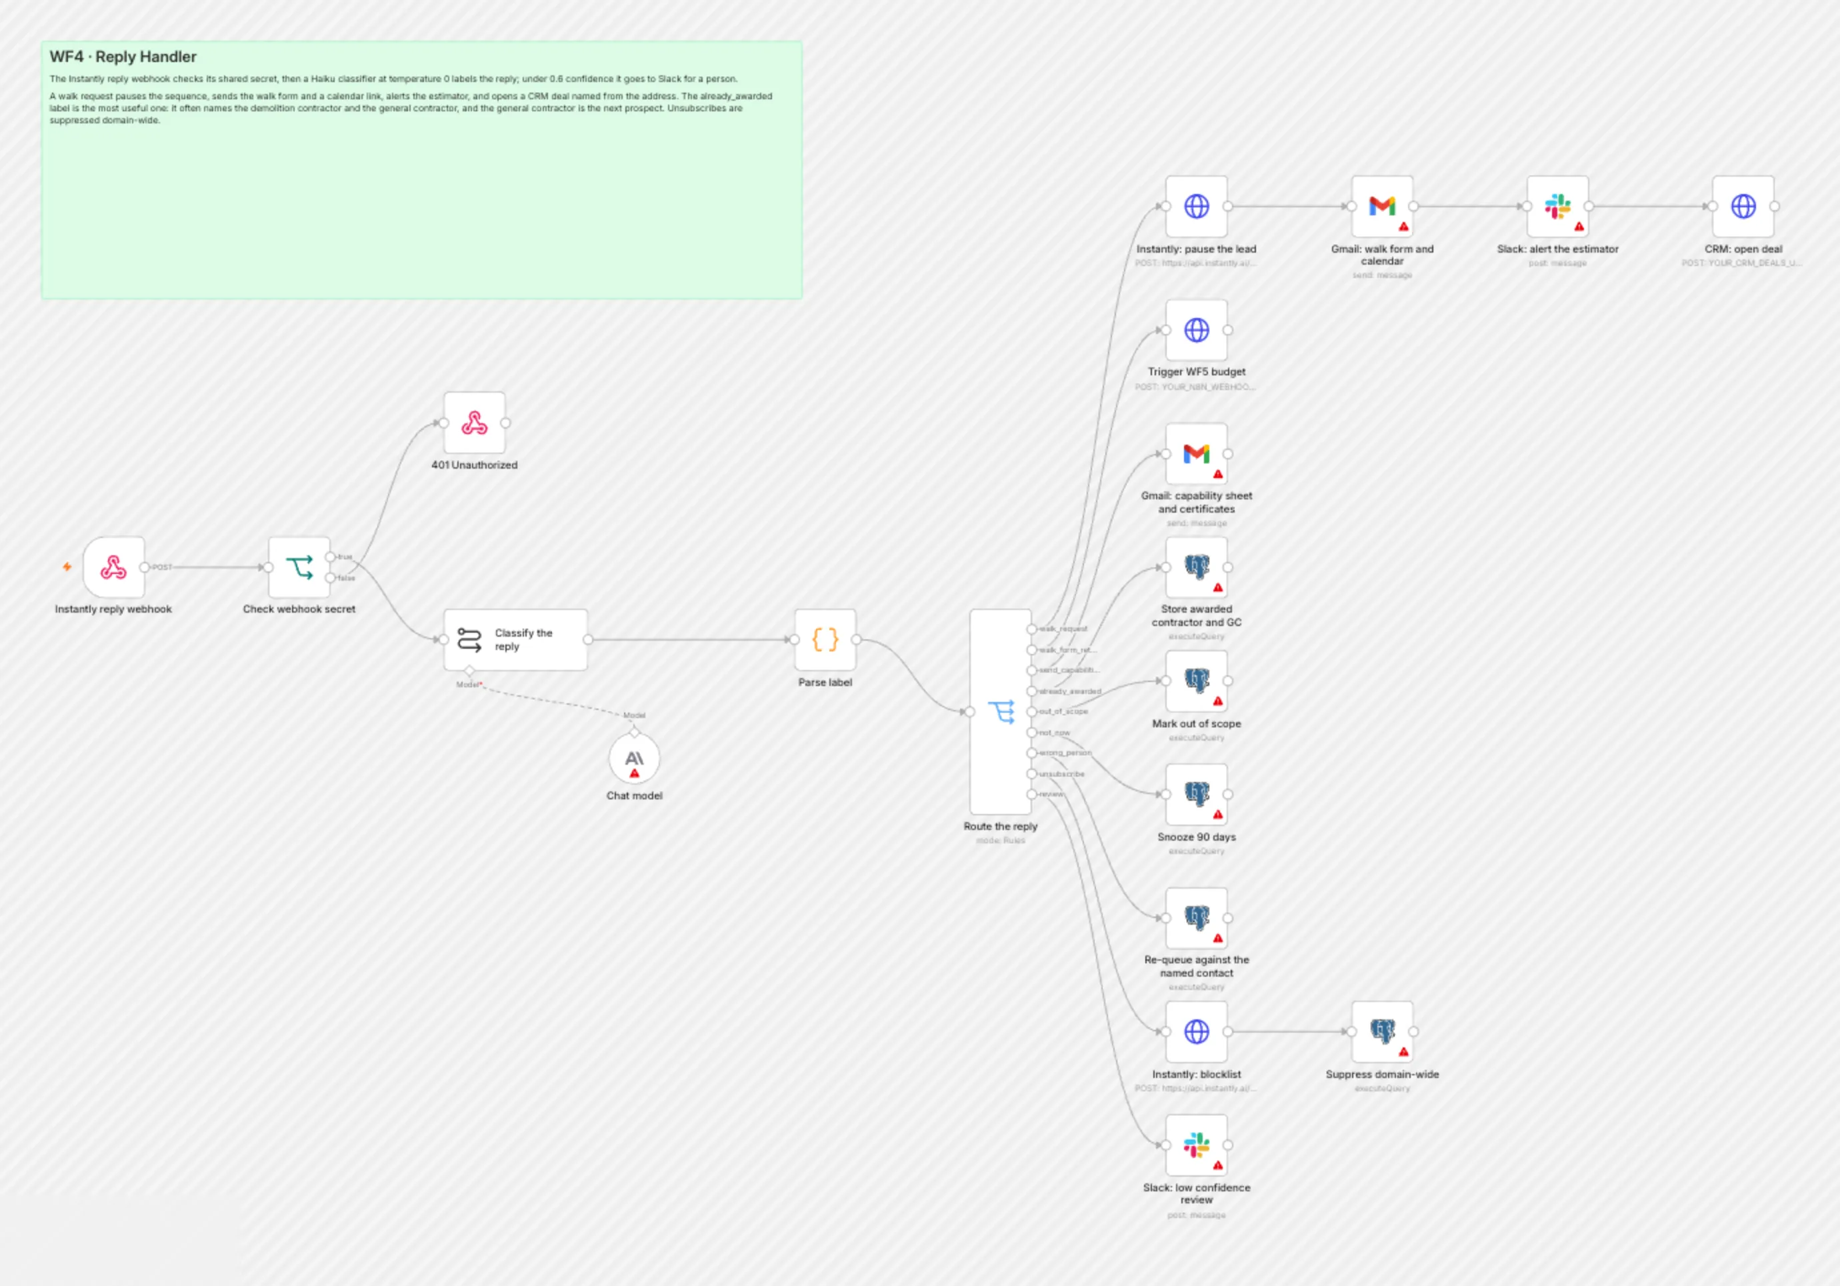Click the already_awarded output connector
This screenshot has width=1840, height=1286.
point(1032,691)
